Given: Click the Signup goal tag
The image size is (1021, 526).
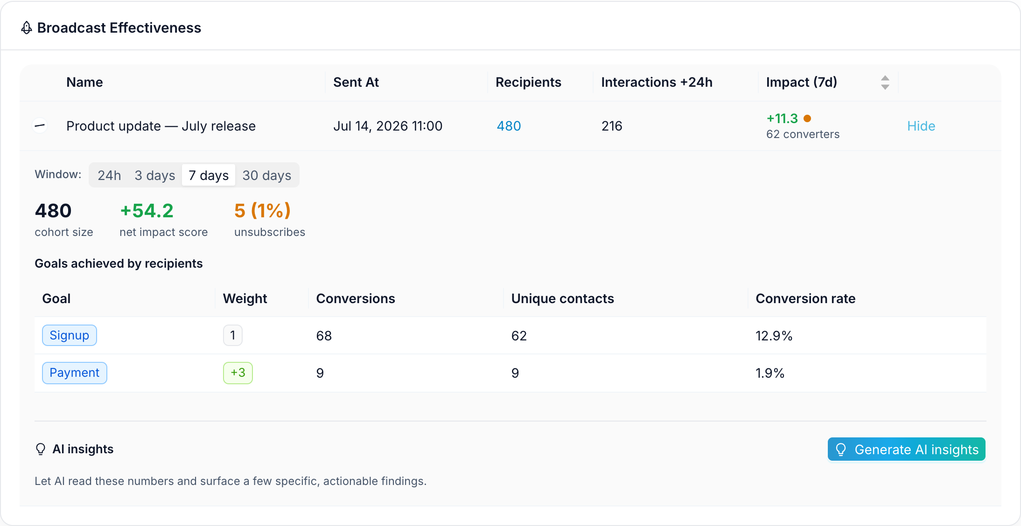Looking at the screenshot, I should click(70, 335).
